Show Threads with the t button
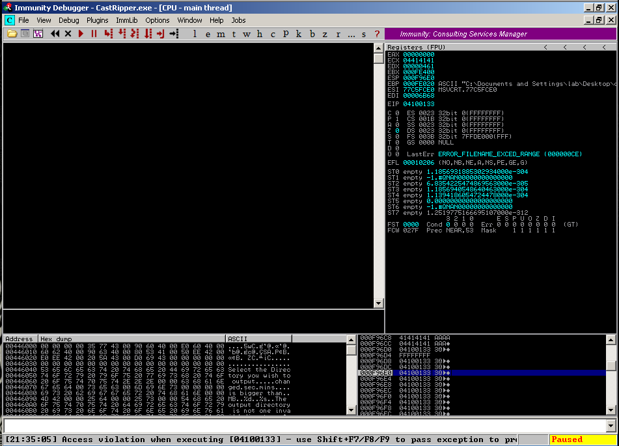Viewport: 619px width, 446px height. coord(234,34)
